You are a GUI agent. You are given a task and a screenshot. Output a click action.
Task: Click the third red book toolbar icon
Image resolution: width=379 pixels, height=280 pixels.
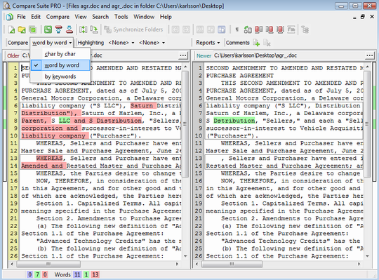[x=280, y=29]
